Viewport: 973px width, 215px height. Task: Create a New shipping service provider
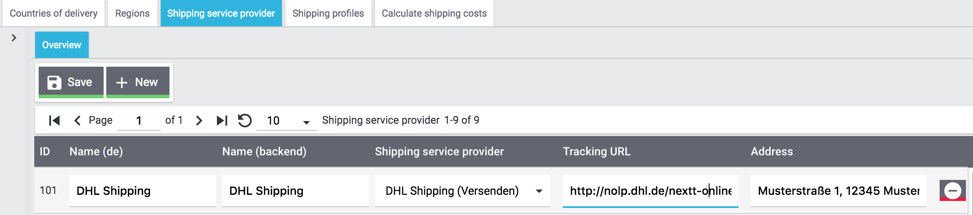pos(137,82)
